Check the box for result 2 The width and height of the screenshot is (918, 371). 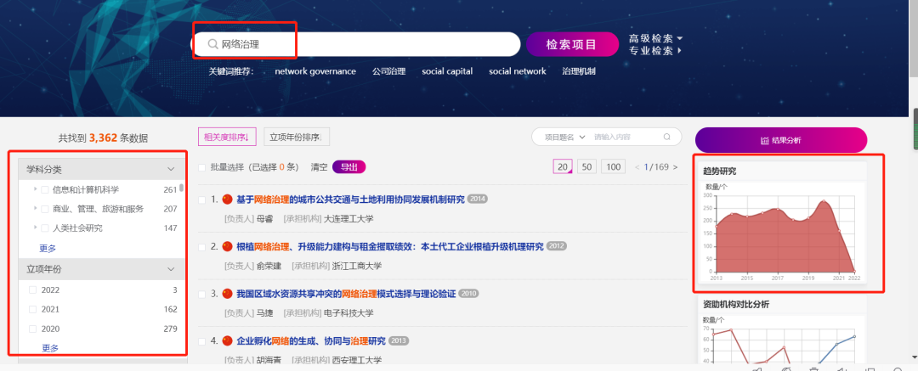click(202, 246)
